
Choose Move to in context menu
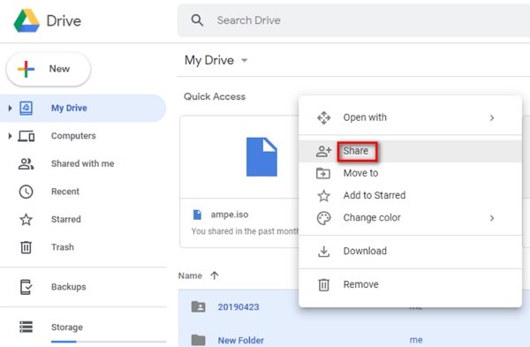click(x=411, y=173)
